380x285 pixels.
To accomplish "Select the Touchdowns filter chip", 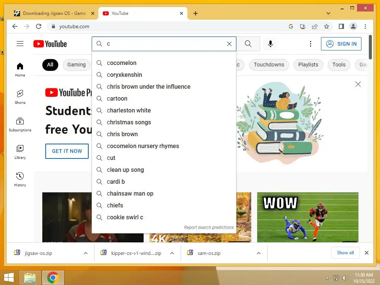I will click(269, 65).
